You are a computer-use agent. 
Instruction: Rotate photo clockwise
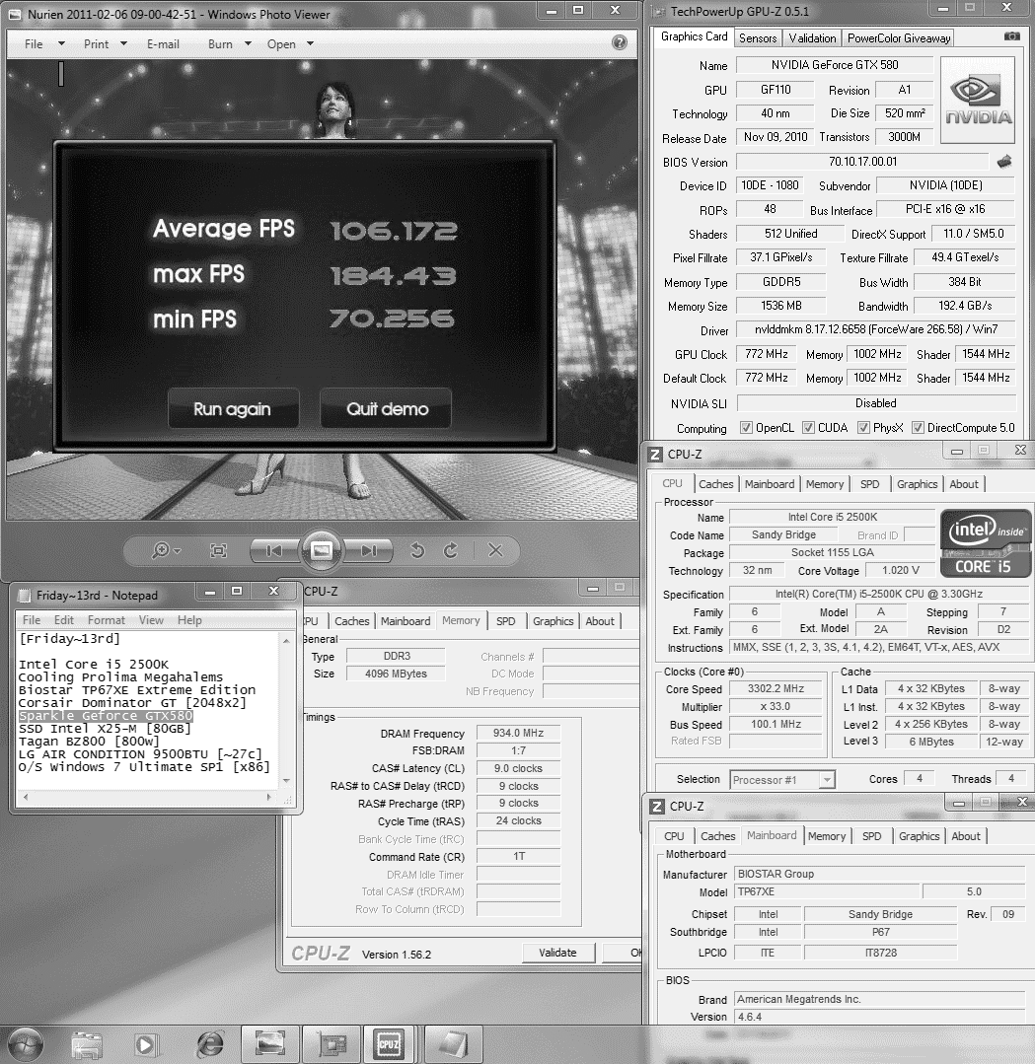click(450, 550)
